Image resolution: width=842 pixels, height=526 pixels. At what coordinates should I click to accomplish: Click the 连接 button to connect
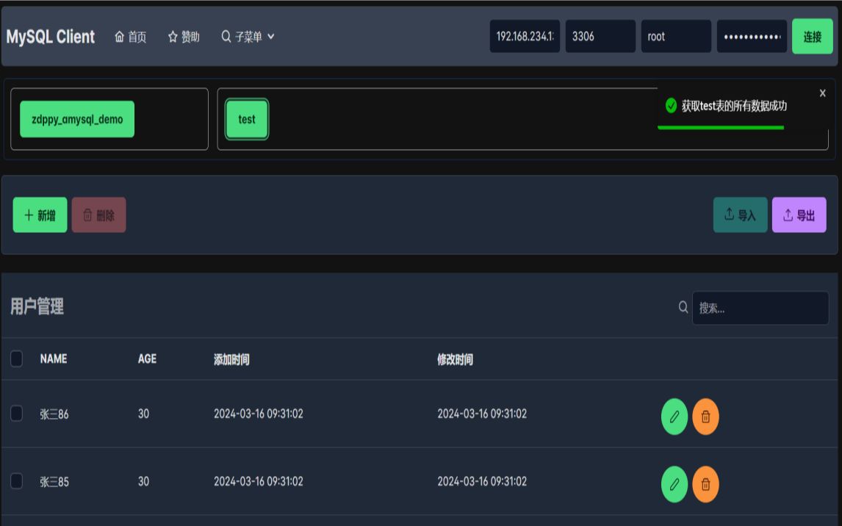812,35
